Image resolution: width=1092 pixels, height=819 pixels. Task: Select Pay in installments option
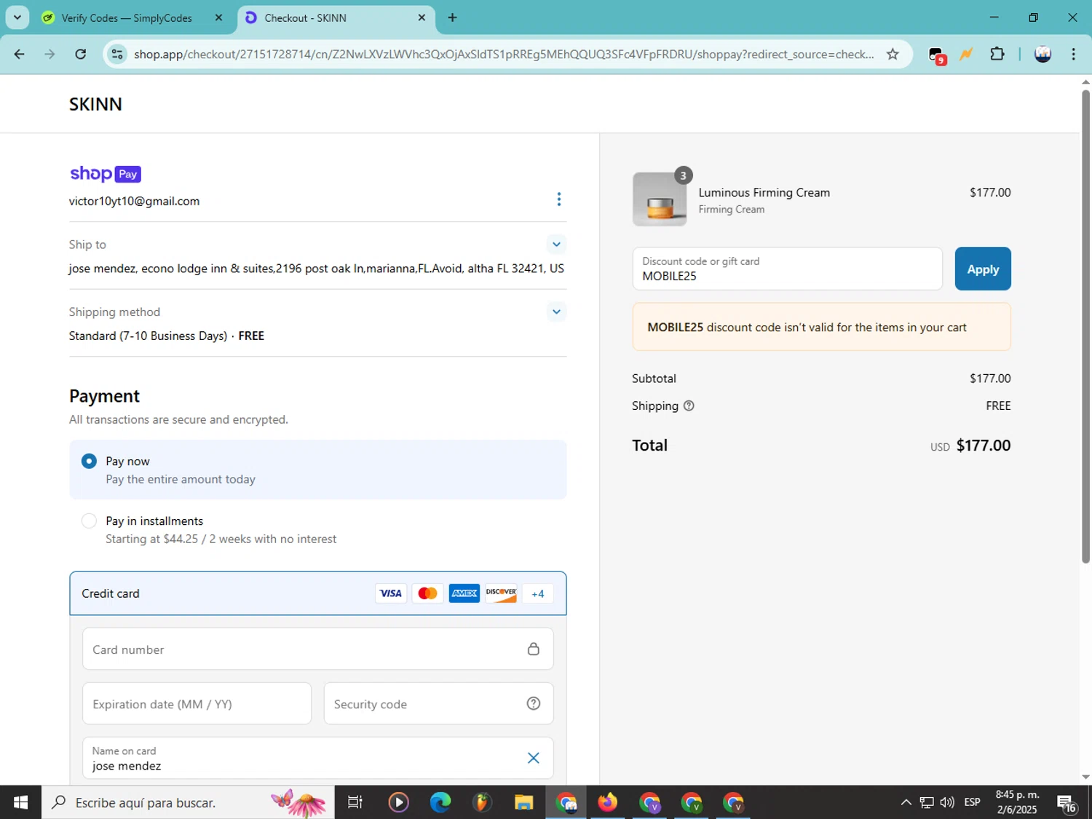(x=89, y=521)
